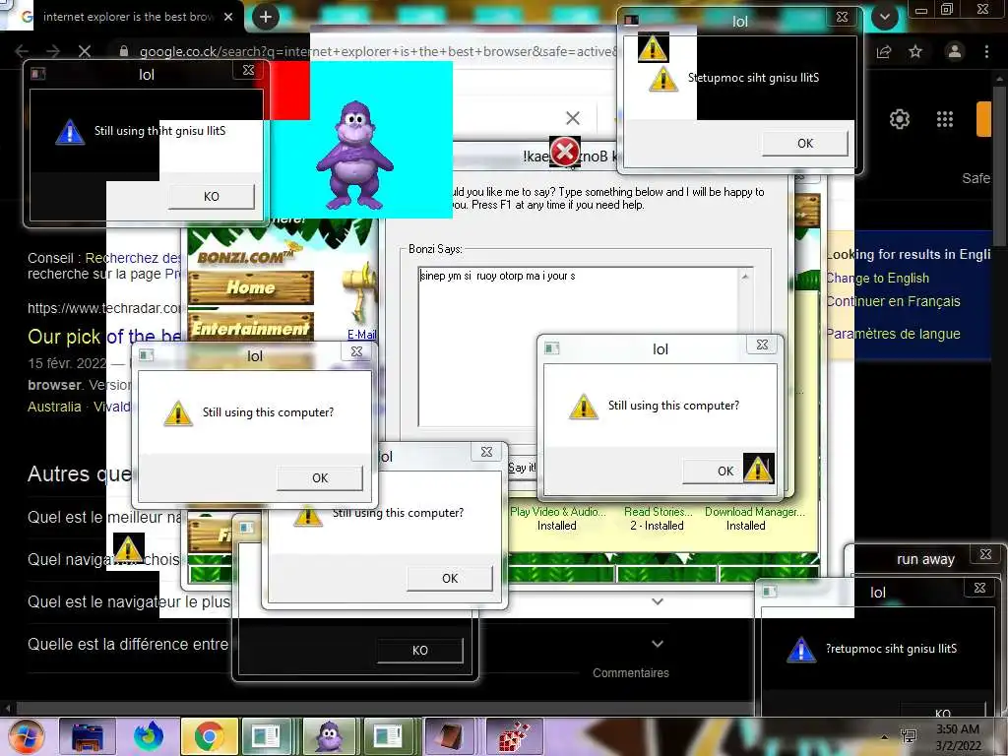Click KO in the 'Still using th' dialog
Screen dimensions: 1008x756
click(211, 196)
